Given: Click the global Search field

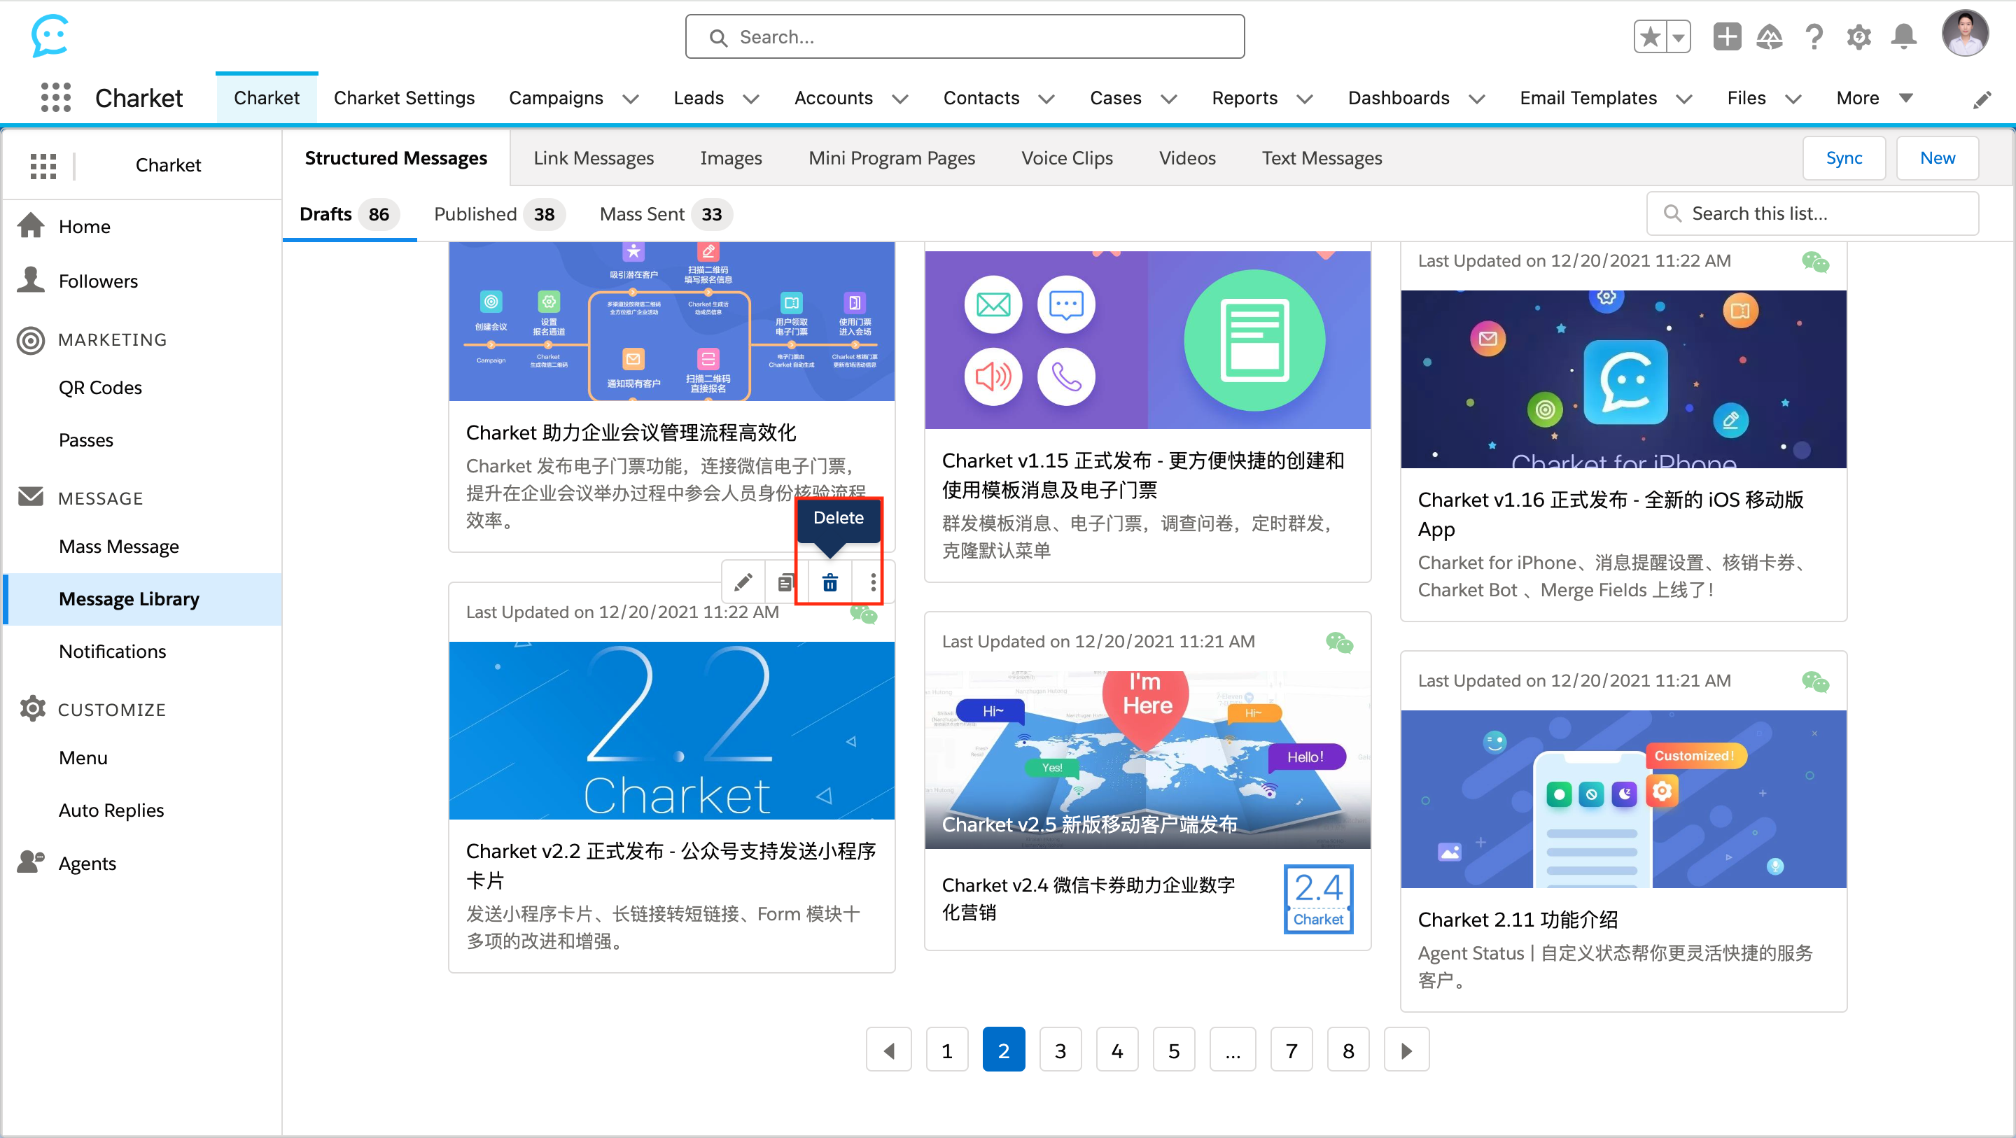Looking at the screenshot, I should click(964, 37).
